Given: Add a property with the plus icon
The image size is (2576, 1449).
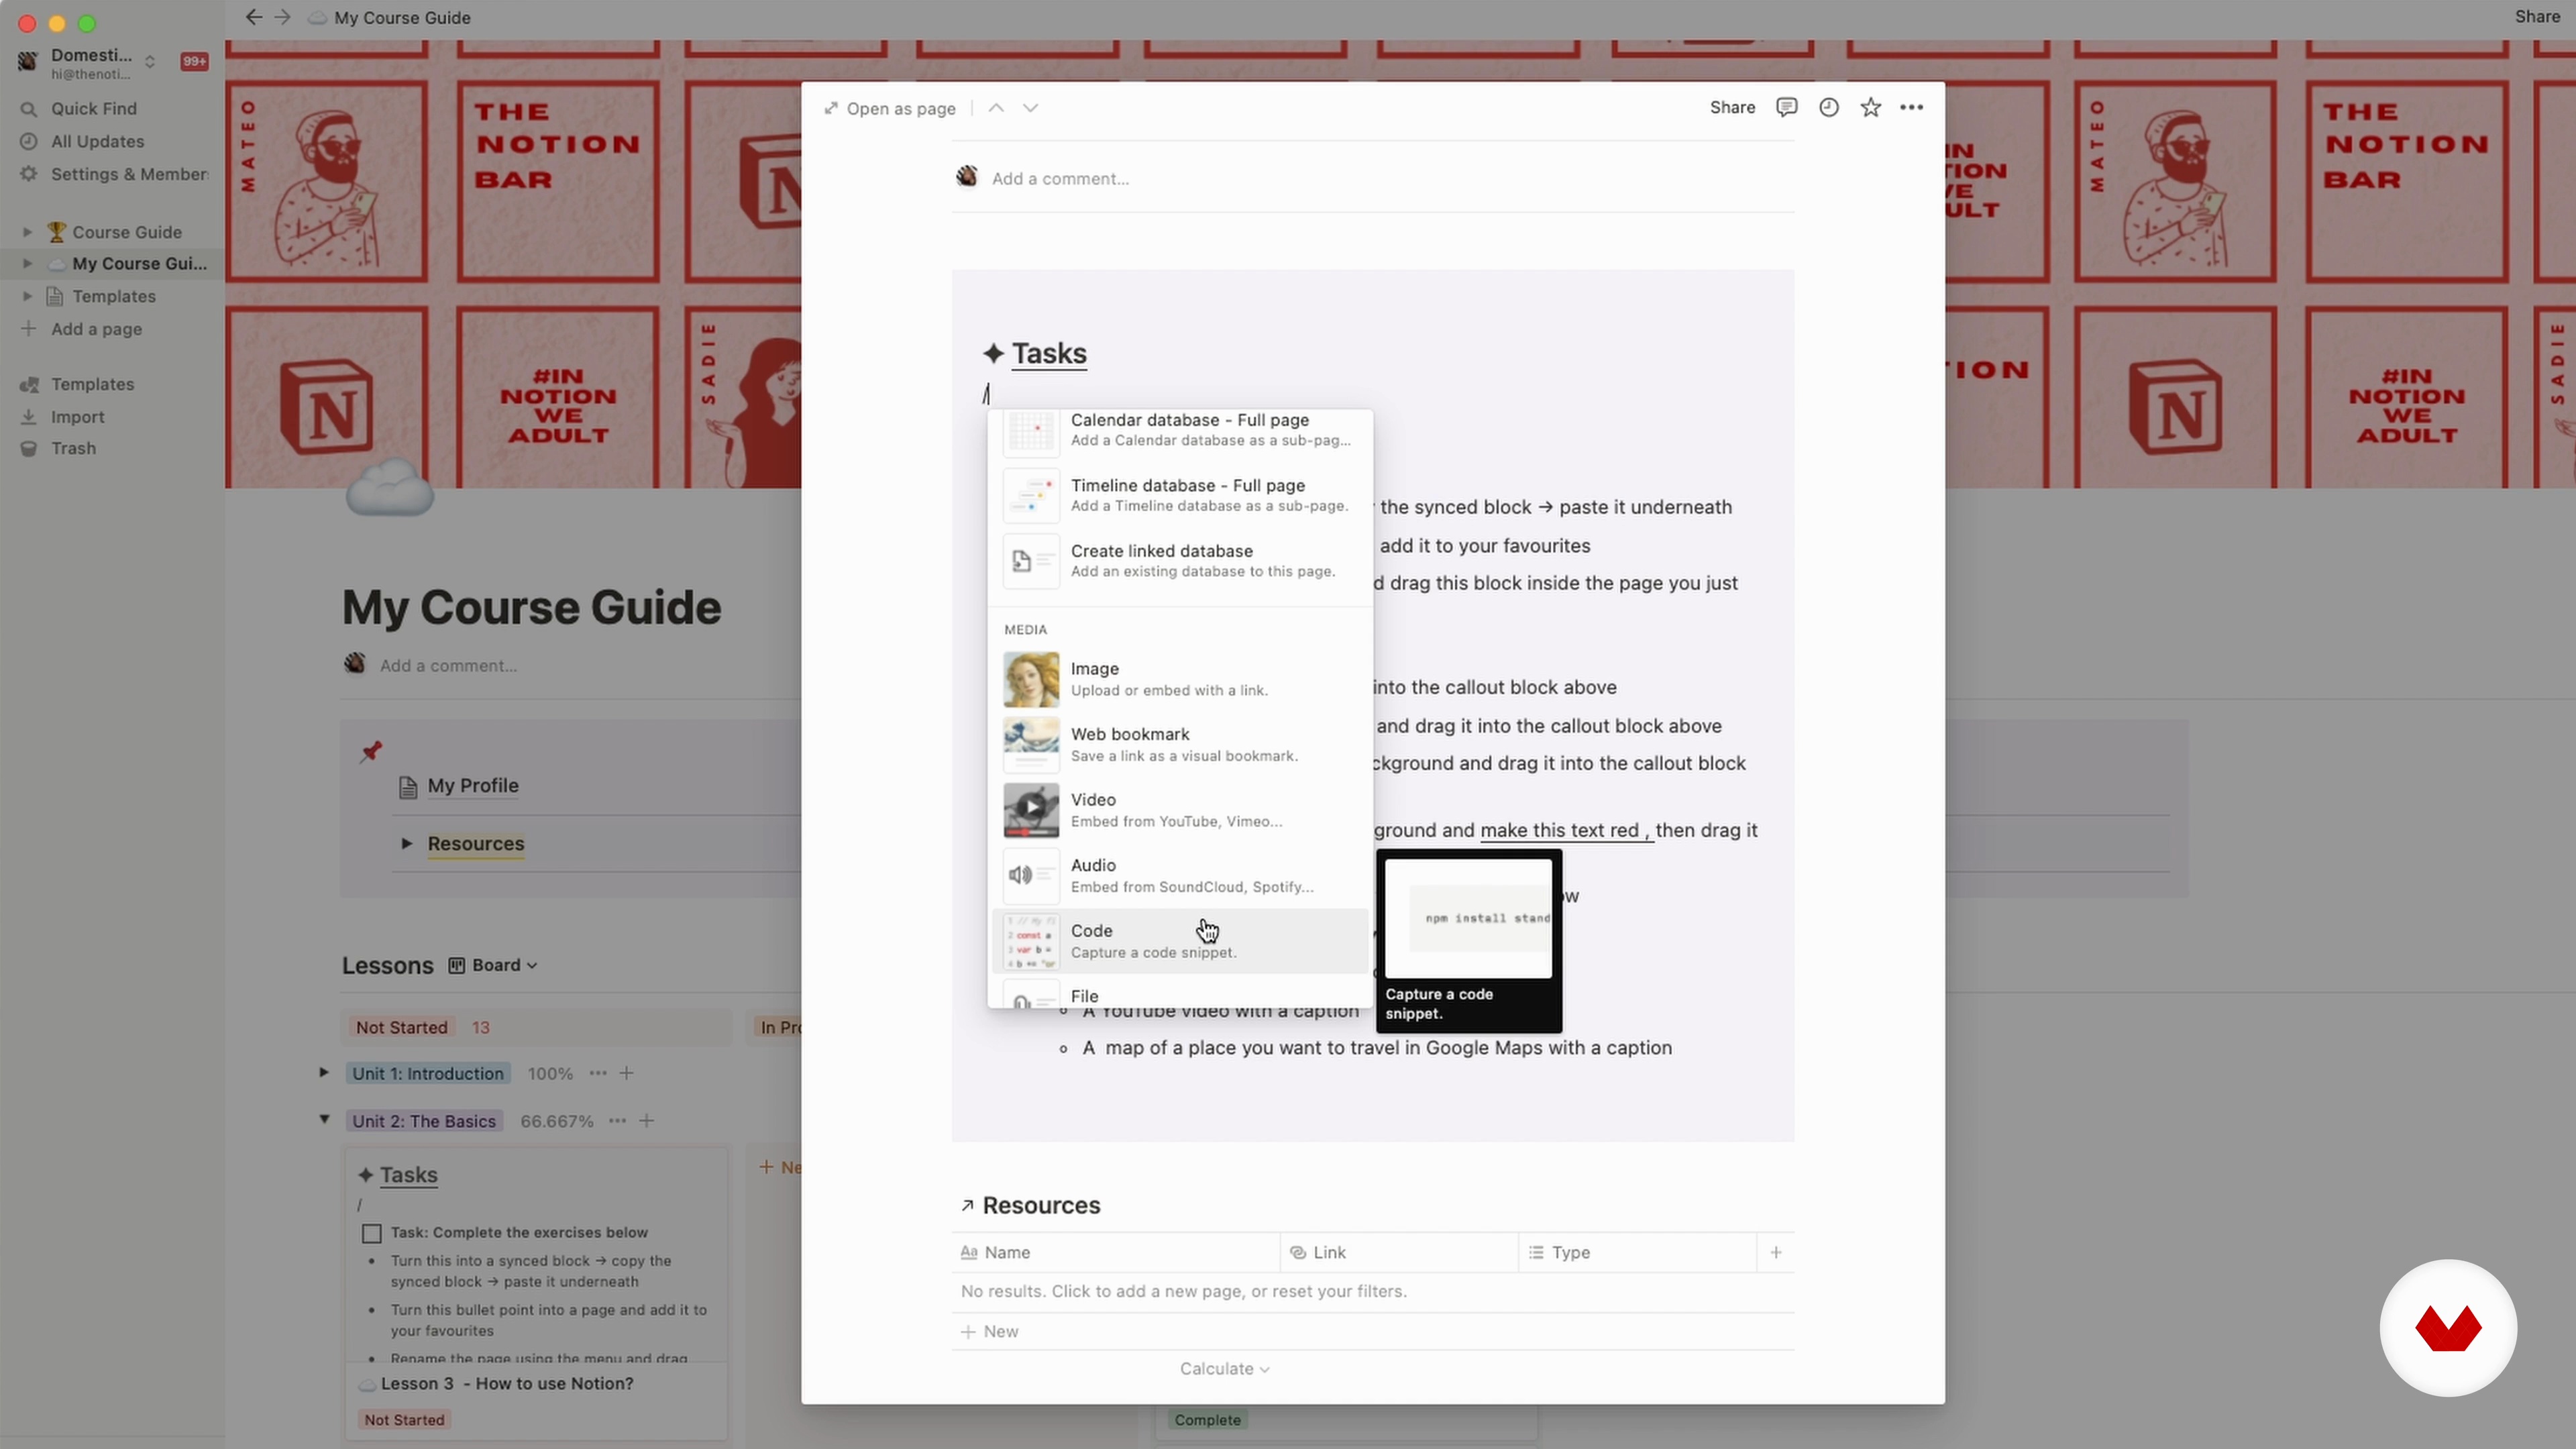Looking at the screenshot, I should click(x=1776, y=1252).
